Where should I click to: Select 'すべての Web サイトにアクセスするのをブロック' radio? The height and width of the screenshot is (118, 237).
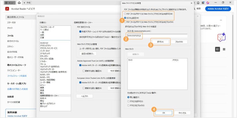coord(125,22)
